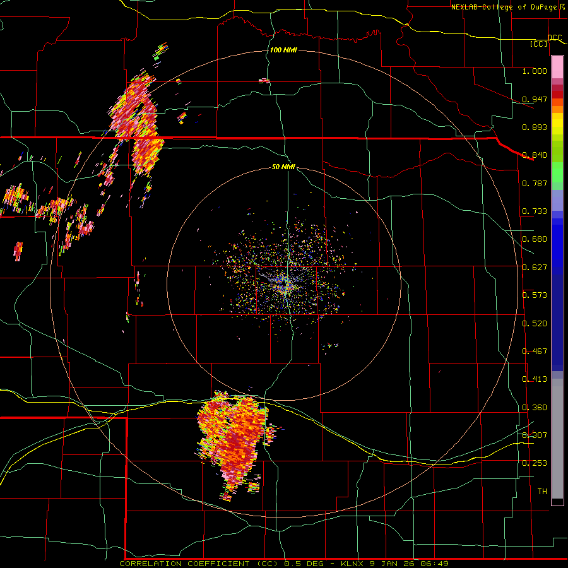This screenshot has width=568, height=568.
Task: Select the 0.520 legend value
Action: click(535, 324)
